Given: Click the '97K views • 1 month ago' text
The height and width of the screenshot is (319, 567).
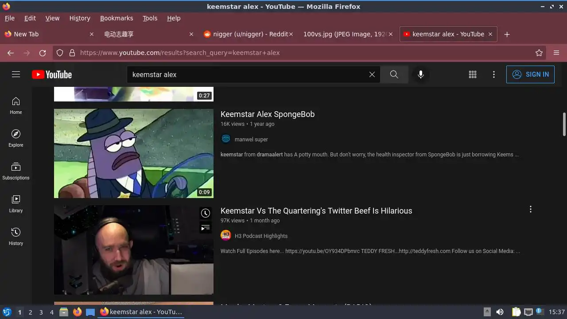Looking at the screenshot, I should (x=250, y=221).
